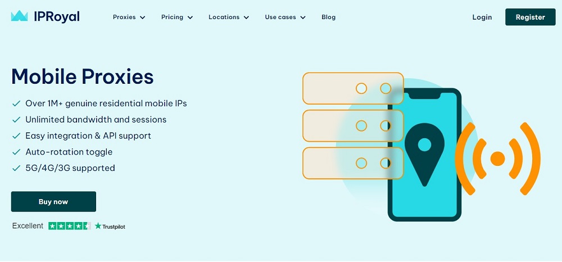Click 'Easy integration & API support' text
562x262 pixels.
[x=88, y=136]
